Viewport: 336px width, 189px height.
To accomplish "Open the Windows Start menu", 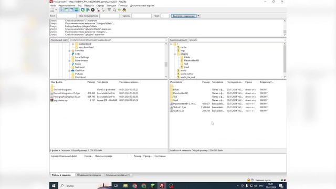I will [x=54, y=186].
